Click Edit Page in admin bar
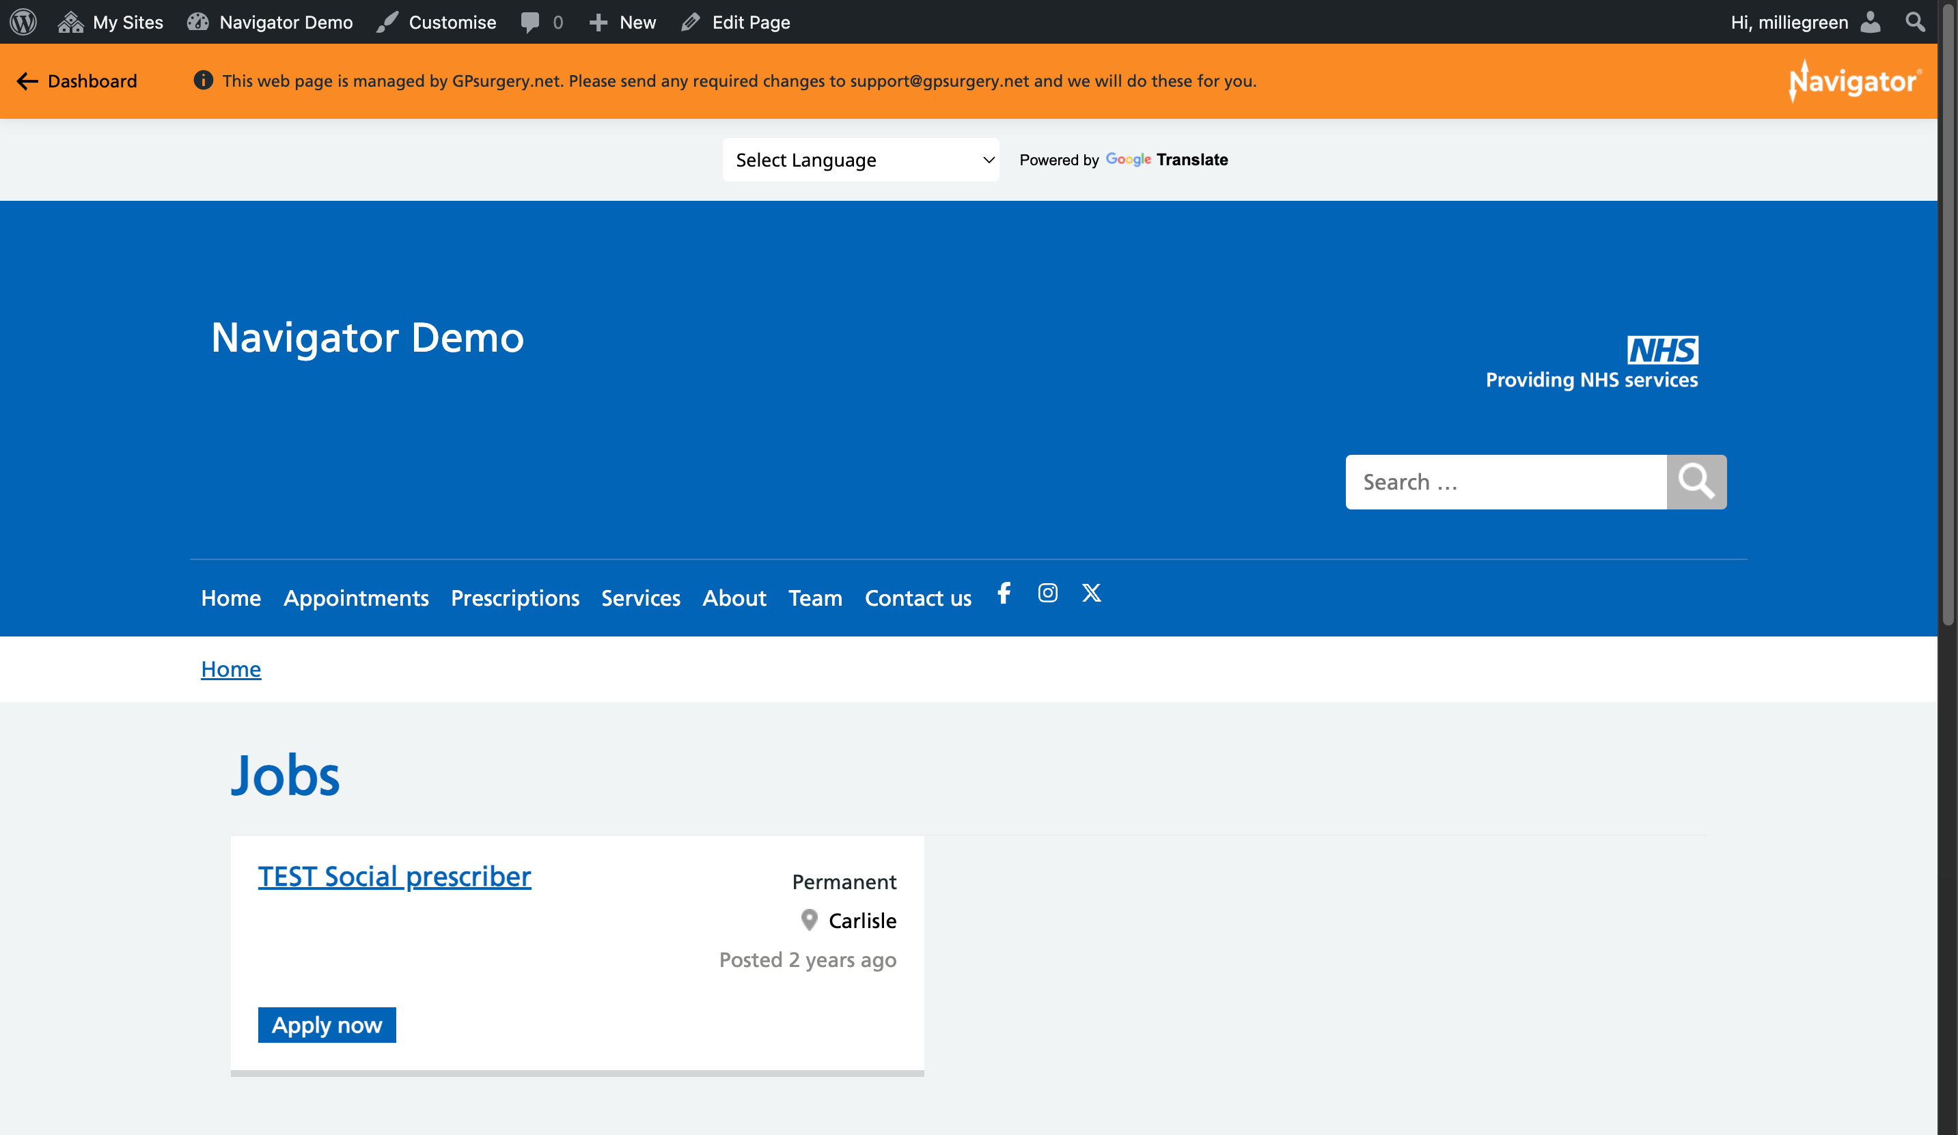This screenshot has height=1135, width=1958. click(x=736, y=22)
